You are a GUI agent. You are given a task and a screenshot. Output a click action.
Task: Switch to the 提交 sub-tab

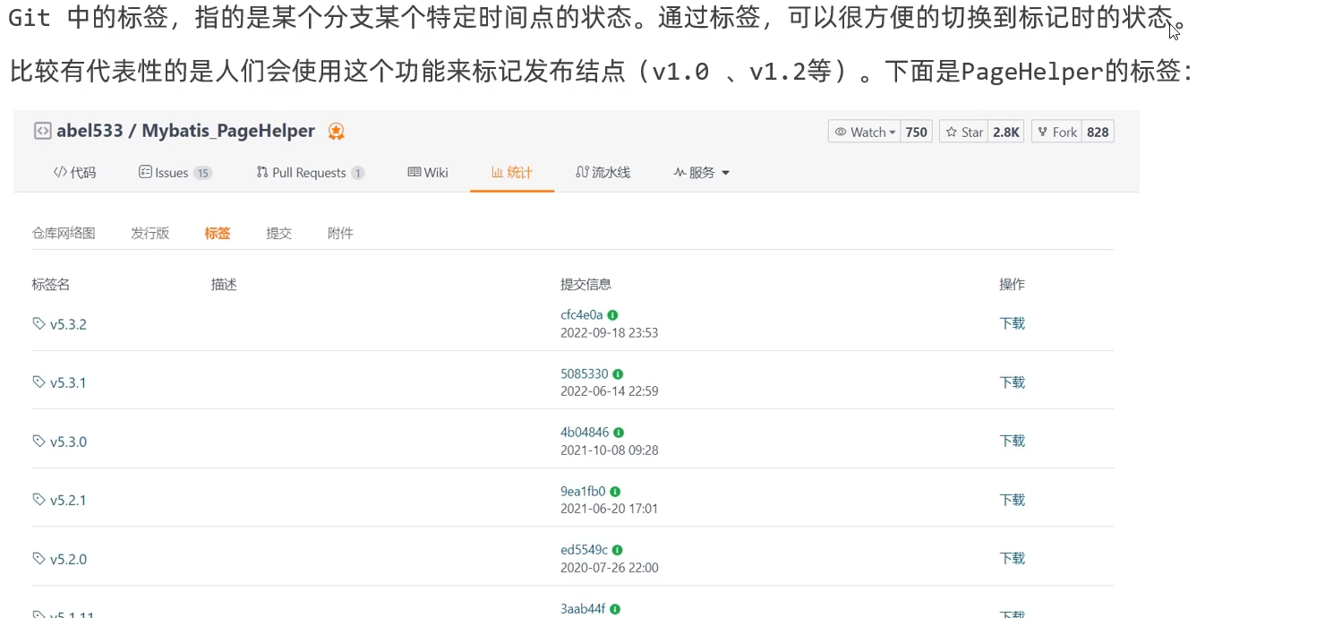278,233
